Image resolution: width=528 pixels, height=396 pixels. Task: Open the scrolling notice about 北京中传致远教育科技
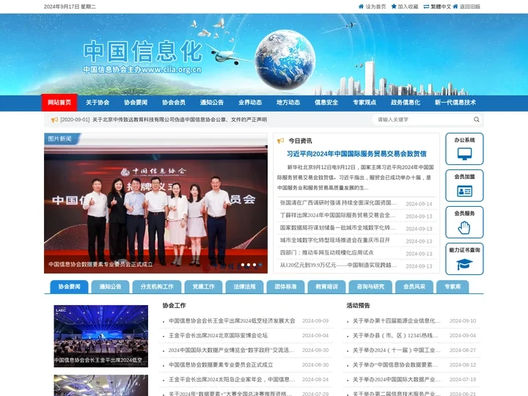pos(180,120)
